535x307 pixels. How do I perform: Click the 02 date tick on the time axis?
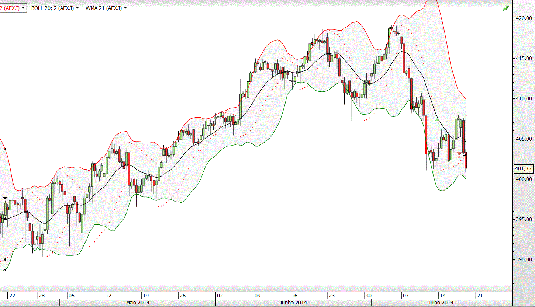(220, 296)
